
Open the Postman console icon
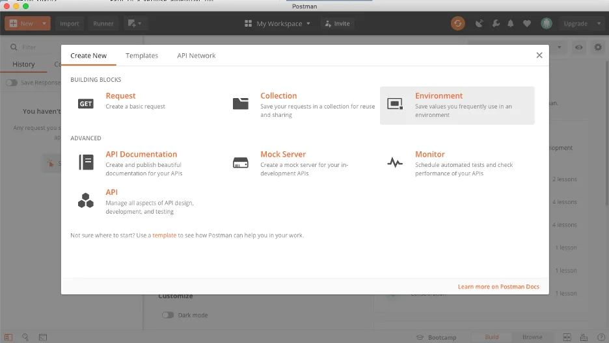[43, 337]
